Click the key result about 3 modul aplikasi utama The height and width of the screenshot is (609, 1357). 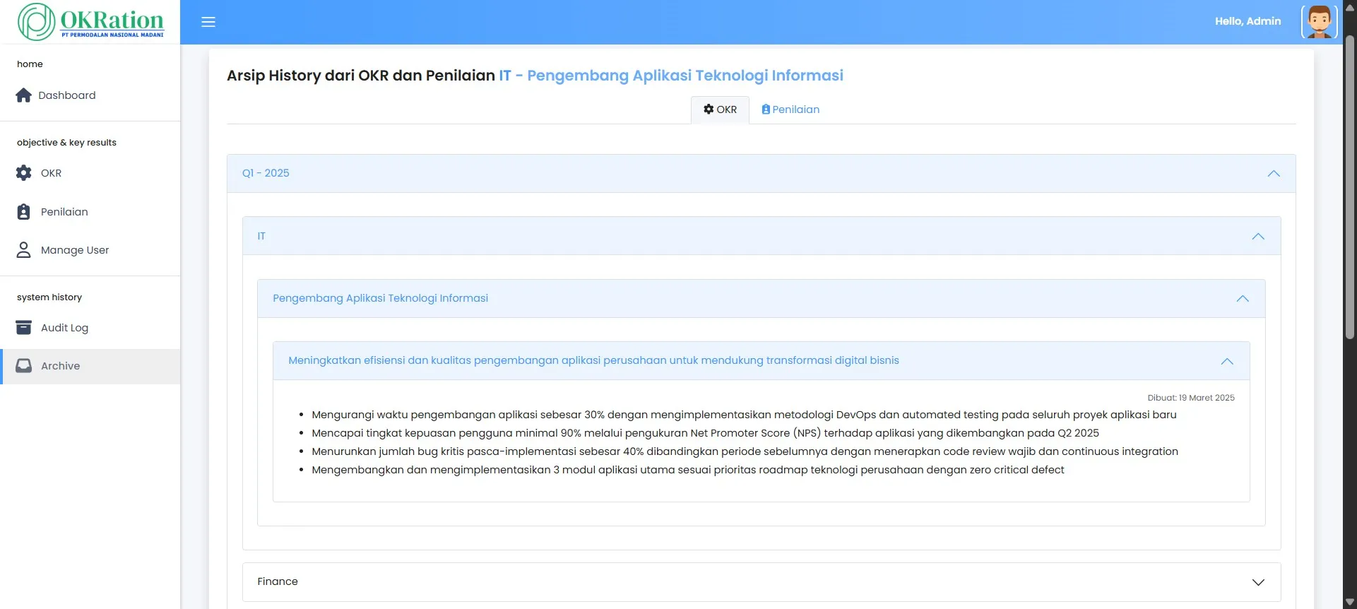tap(687, 470)
